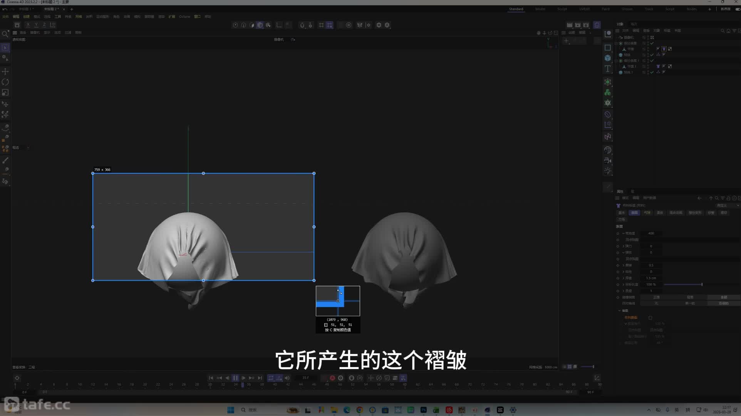The width and height of the screenshot is (741, 416).
Task: Select the Rotate tool in left toolbar
Action: (5, 82)
